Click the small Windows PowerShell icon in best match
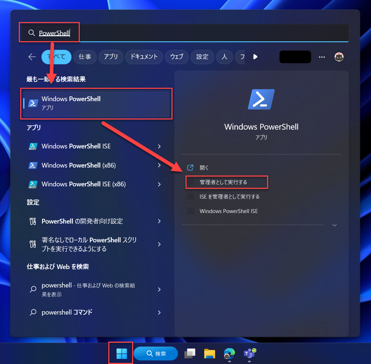The width and height of the screenshot is (371, 364). pyautogui.click(x=33, y=103)
